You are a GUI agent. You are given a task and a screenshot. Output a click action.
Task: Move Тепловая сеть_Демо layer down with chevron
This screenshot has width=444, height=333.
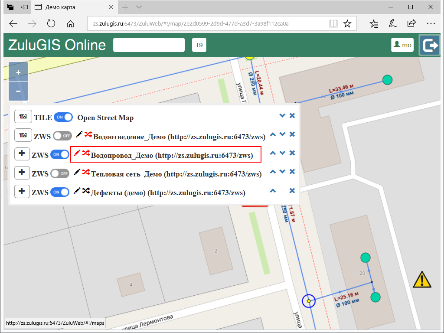point(282,172)
